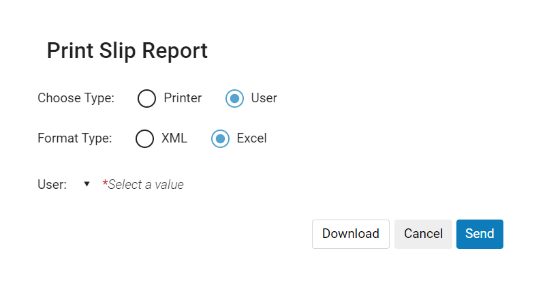
Task: Select the XML format radio button
Action: click(x=145, y=138)
